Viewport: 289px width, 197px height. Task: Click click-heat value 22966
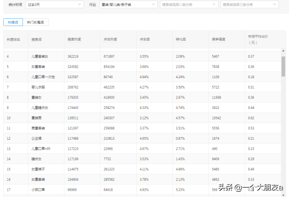[x=108, y=149]
